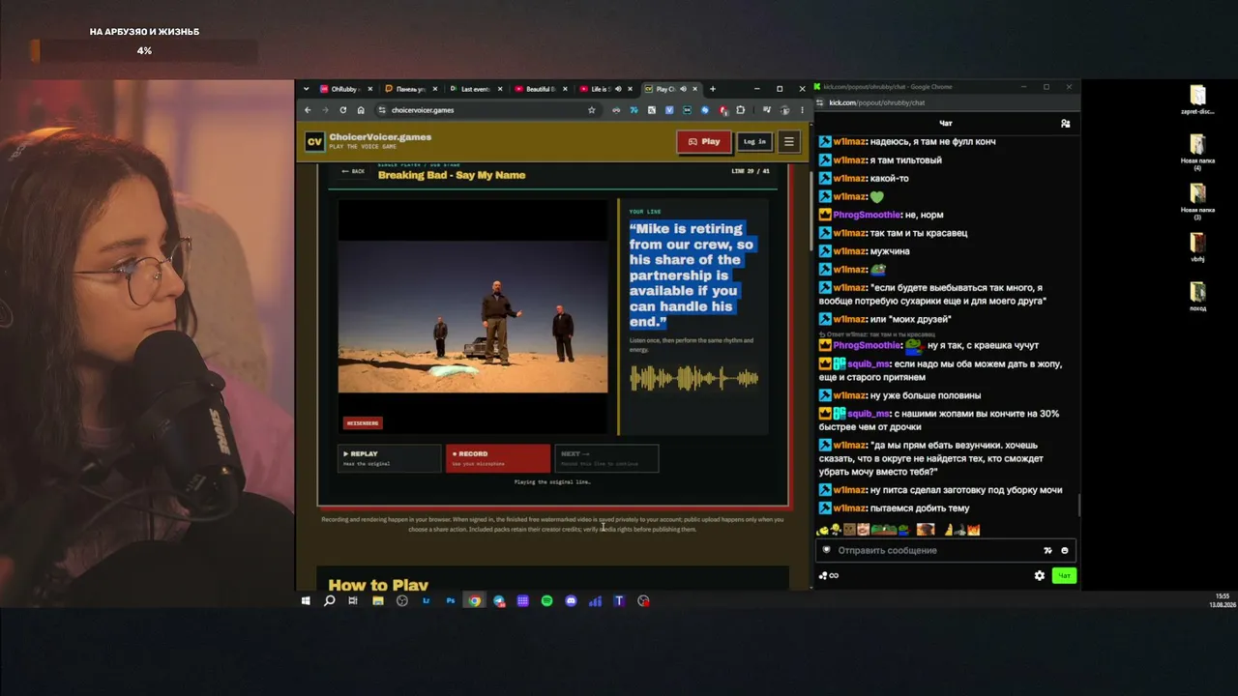The image size is (1238, 696).
Task: Select the поход desktop folder
Action: click(x=1197, y=297)
